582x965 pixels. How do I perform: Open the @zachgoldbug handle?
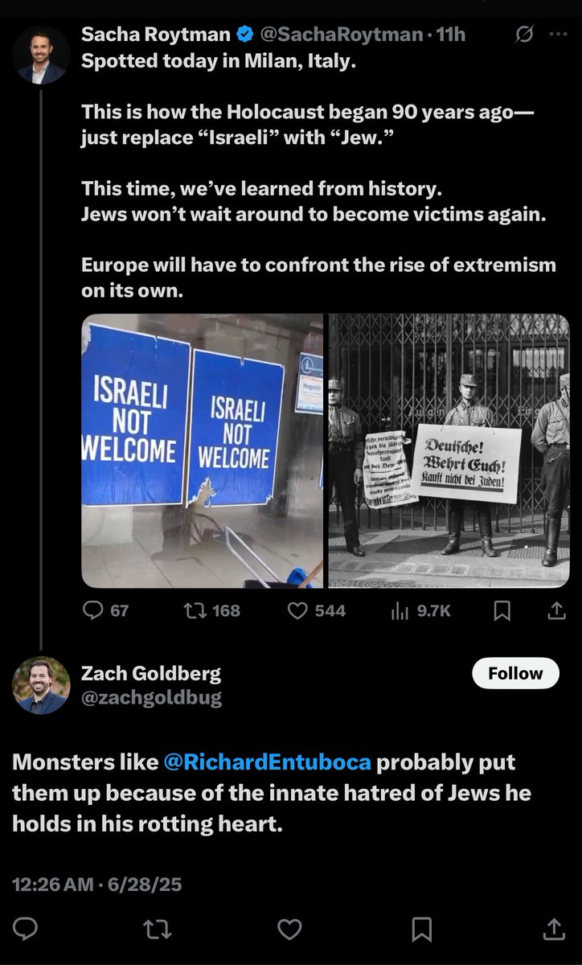(151, 699)
